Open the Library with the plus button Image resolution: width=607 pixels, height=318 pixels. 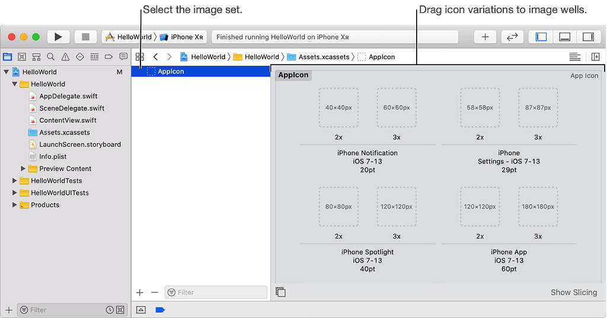[485, 37]
